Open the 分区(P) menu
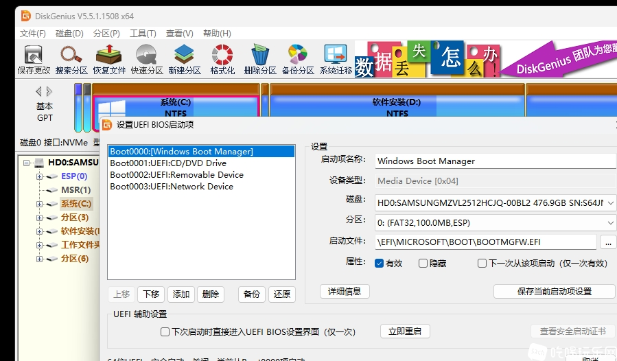Screen dimensions: 617x361 point(106,34)
